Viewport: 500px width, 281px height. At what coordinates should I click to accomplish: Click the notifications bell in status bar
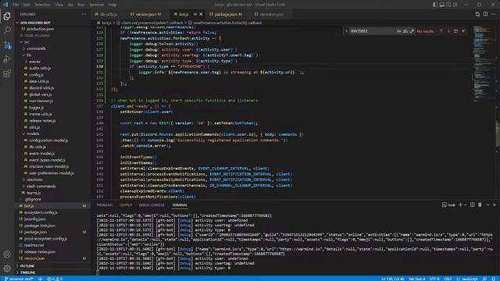point(493,279)
